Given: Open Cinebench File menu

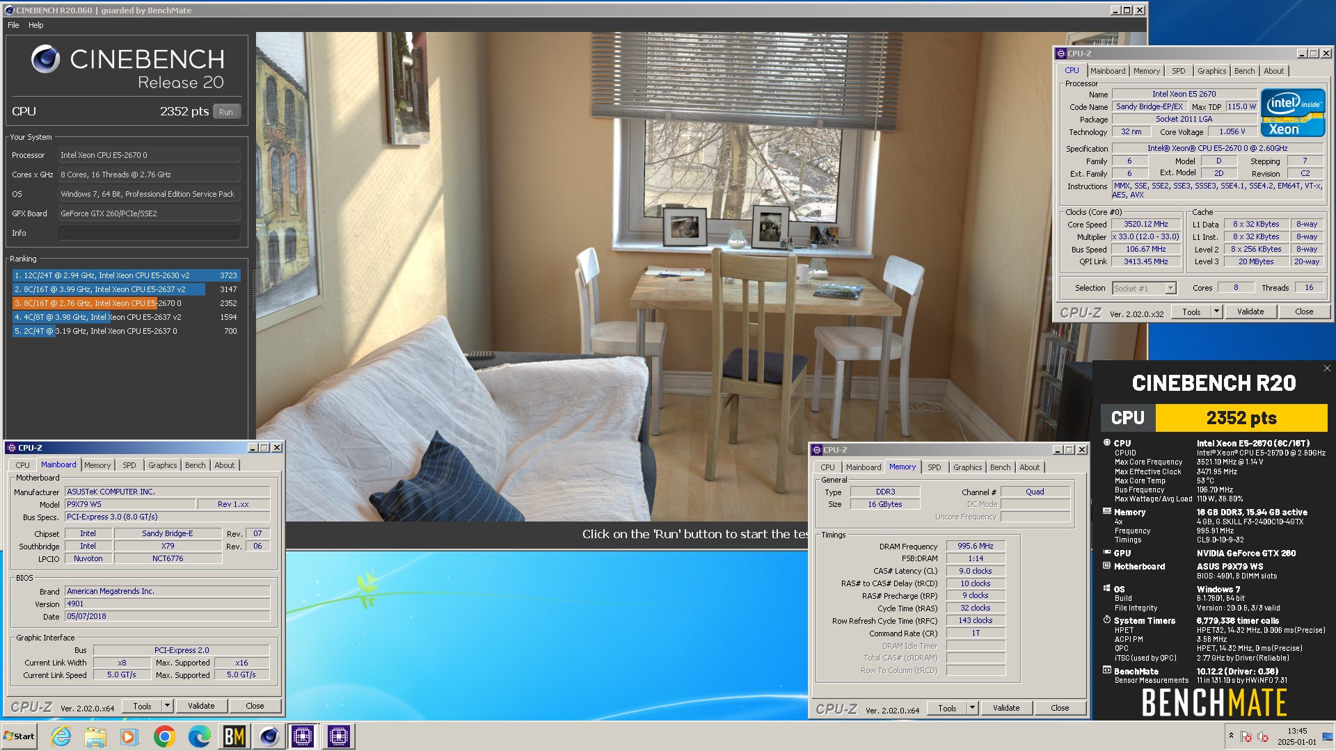Looking at the screenshot, I should pos(13,25).
